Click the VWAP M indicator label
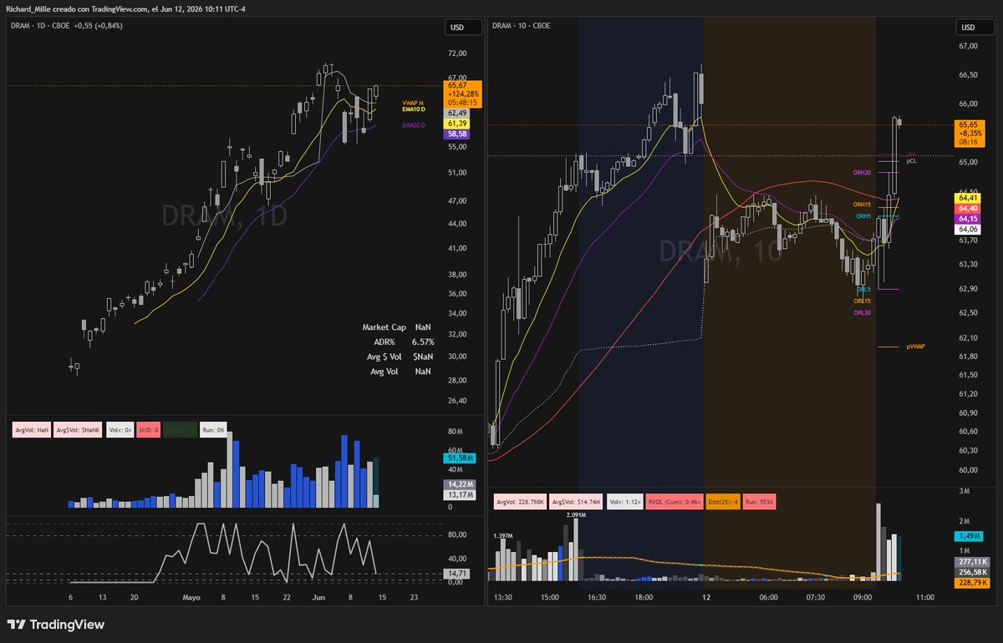Viewport: 1003px width, 643px height. point(413,103)
